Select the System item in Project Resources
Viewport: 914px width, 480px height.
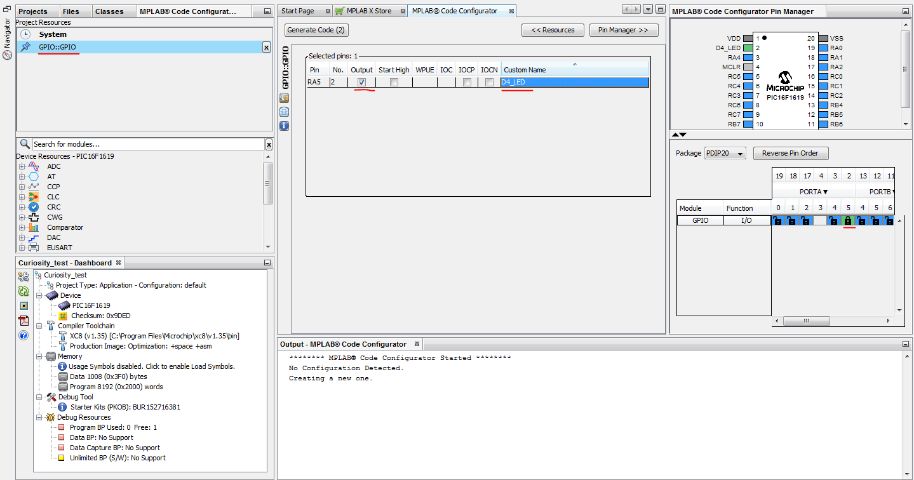(145, 34)
